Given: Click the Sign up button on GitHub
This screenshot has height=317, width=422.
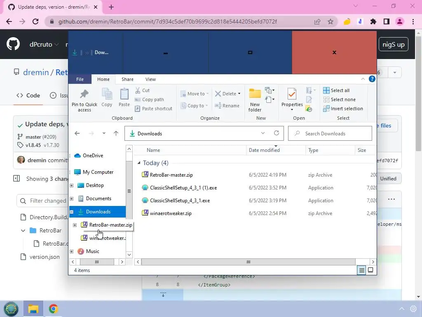Looking at the screenshot, I should pyautogui.click(x=394, y=44).
